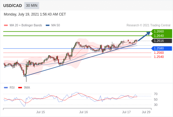The image size is (173, 117).
Task: Click the red MA 20 Bollinger Bands legend swatch
Action: [x=6, y=25]
